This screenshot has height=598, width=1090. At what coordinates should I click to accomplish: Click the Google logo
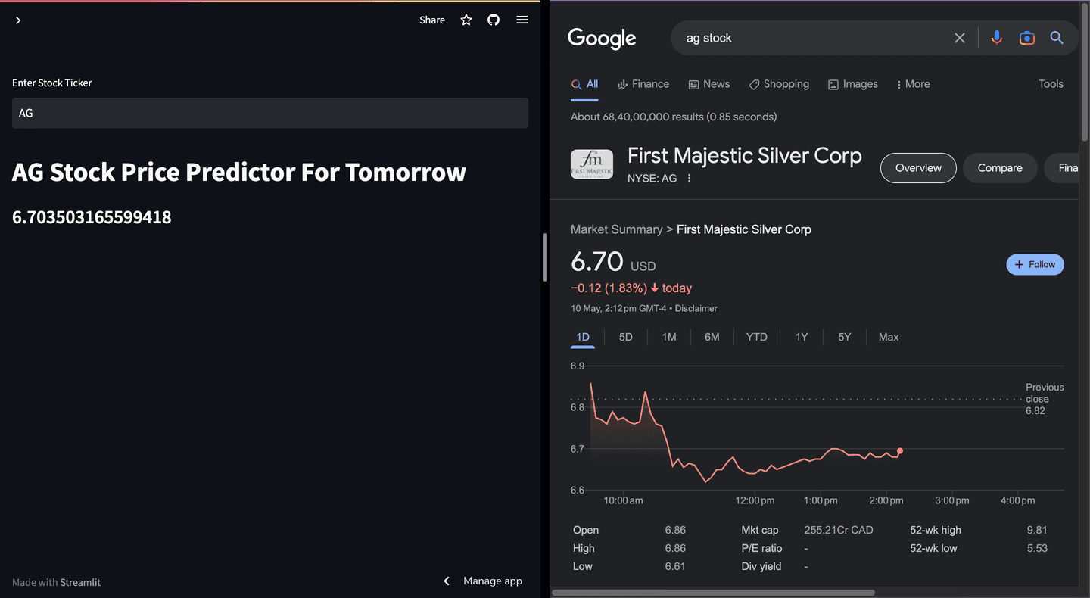pyautogui.click(x=602, y=39)
